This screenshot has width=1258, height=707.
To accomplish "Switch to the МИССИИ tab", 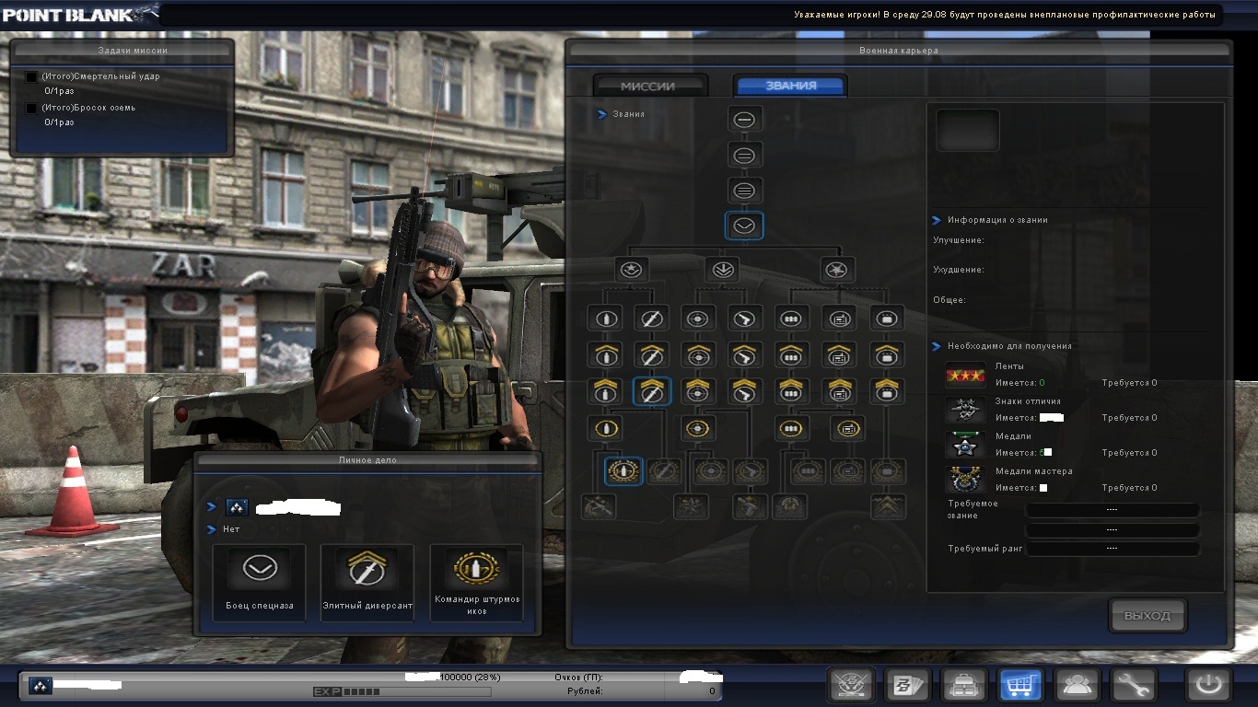I will tap(648, 86).
